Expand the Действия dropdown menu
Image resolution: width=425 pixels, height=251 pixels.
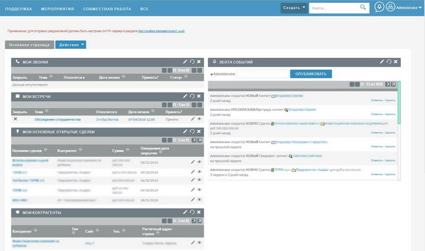coord(71,45)
